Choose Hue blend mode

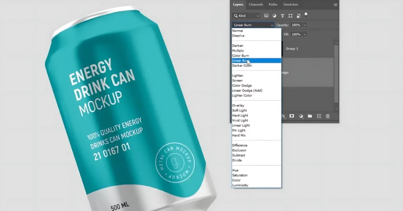pos(257,170)
